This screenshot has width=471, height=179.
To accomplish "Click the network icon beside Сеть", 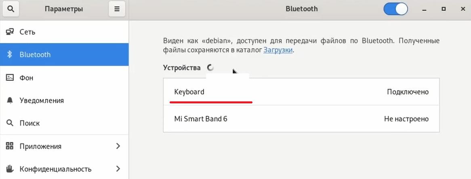I will pyautogui.click(x=10, y=32).
